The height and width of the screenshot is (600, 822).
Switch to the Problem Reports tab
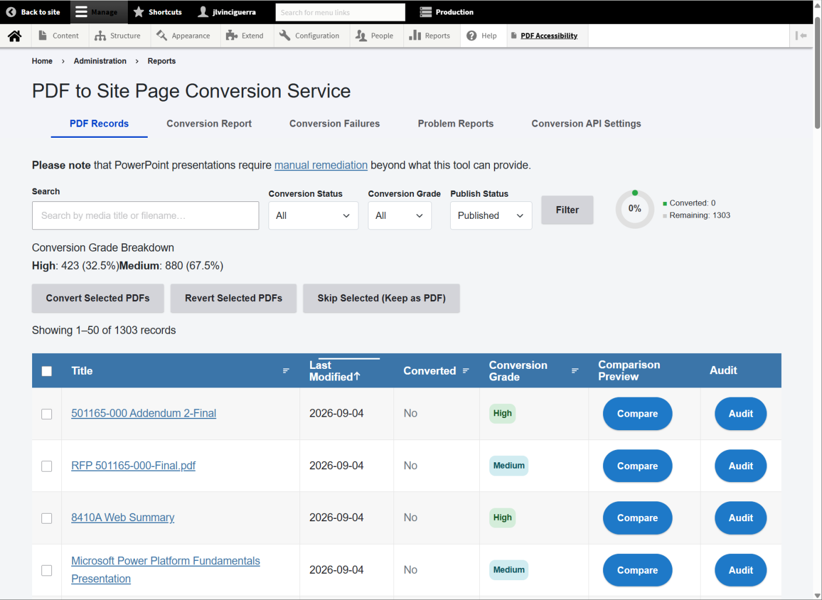click(456, 124)
